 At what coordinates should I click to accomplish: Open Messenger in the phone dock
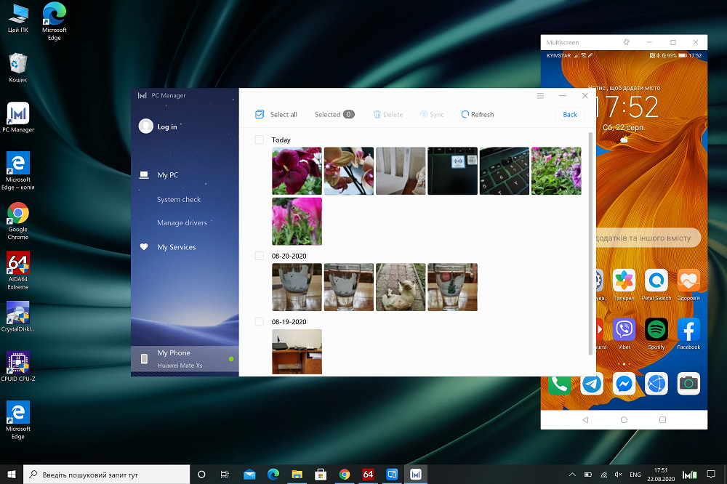[x=624, y=384]
